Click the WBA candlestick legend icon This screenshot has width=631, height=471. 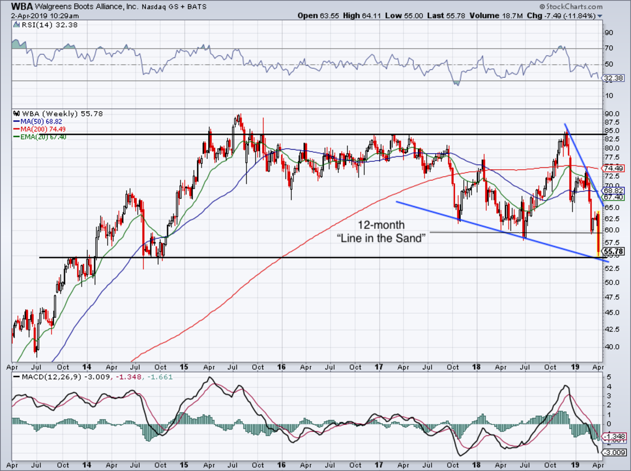click(15, 113)
